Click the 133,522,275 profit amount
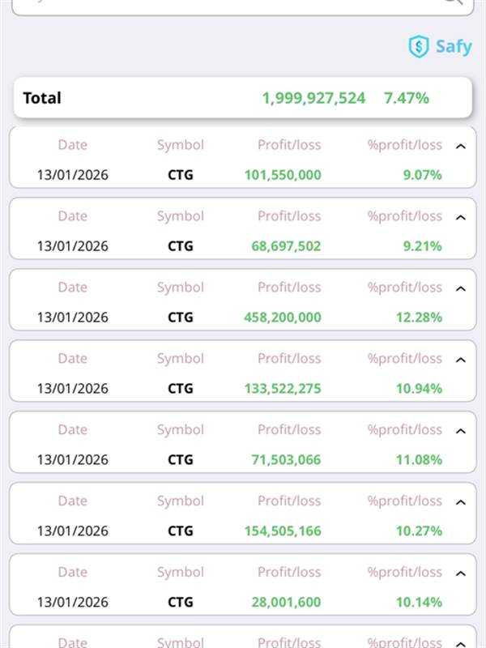The image size is (486, 648). tap(283, 388)
